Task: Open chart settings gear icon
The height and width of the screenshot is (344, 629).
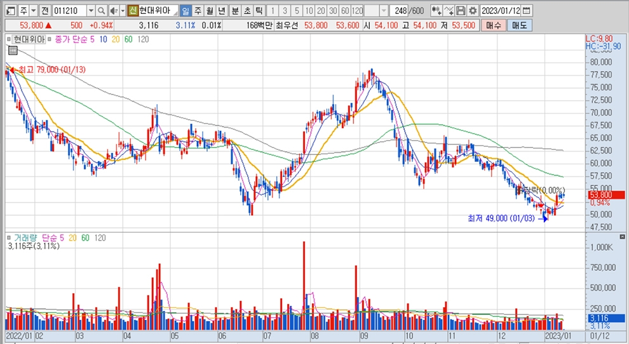Action: tap(472, 11)
